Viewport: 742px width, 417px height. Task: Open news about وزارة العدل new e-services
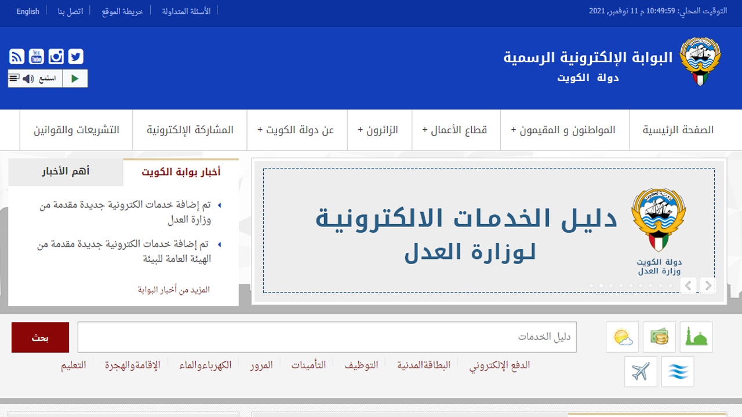click(x=125, y=213)
